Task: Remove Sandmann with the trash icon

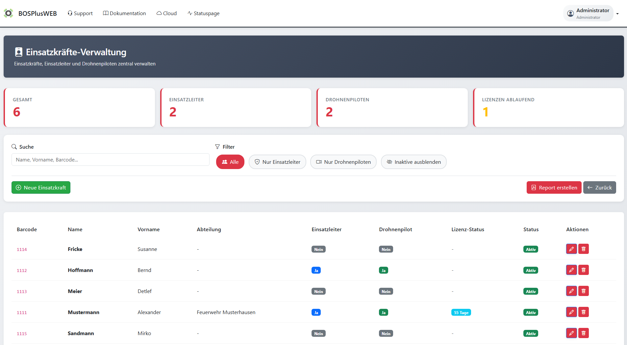Action: point(583,333)
